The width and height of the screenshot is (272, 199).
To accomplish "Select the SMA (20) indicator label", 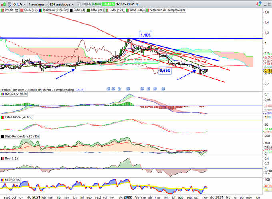I will click(x=95, y=10).
